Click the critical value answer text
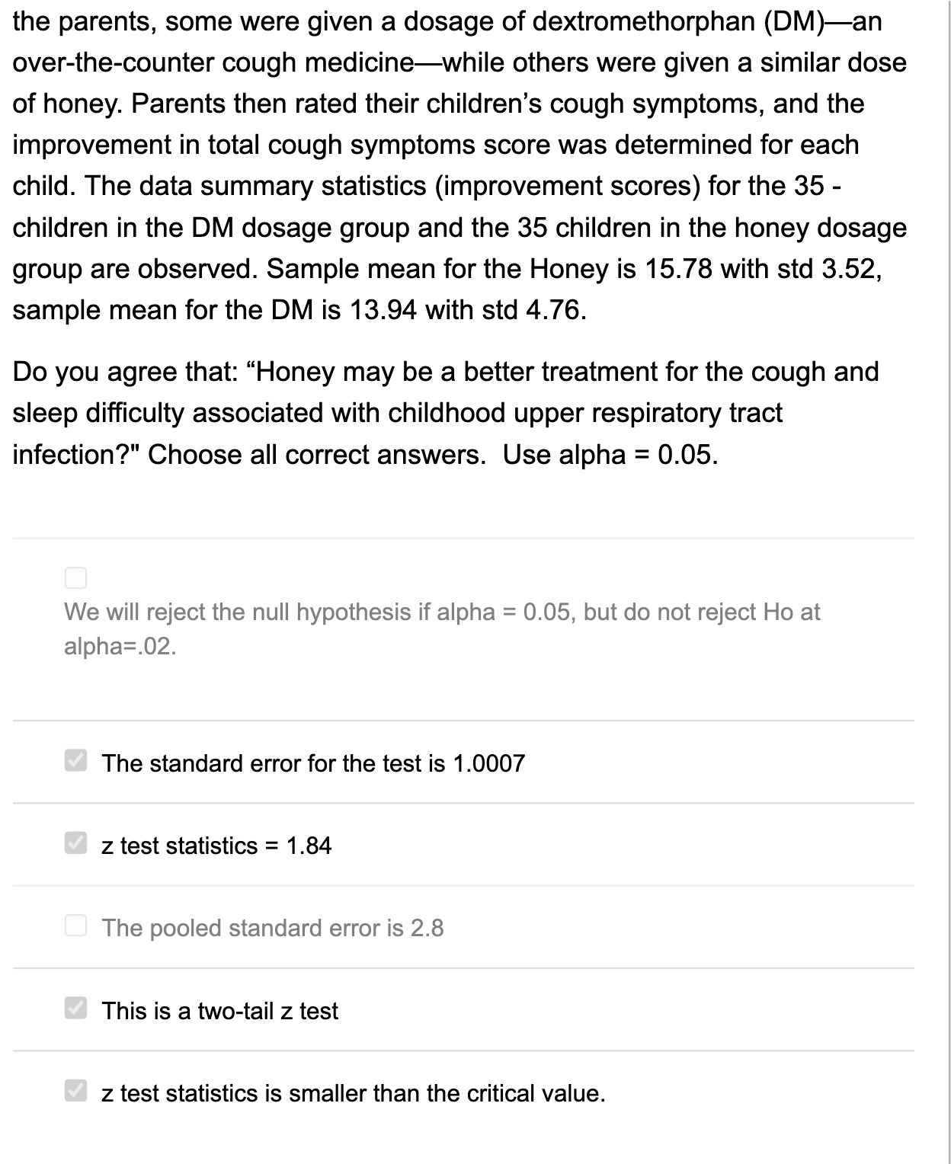Screen dimensions: 951x1164 pos(353,1092)
